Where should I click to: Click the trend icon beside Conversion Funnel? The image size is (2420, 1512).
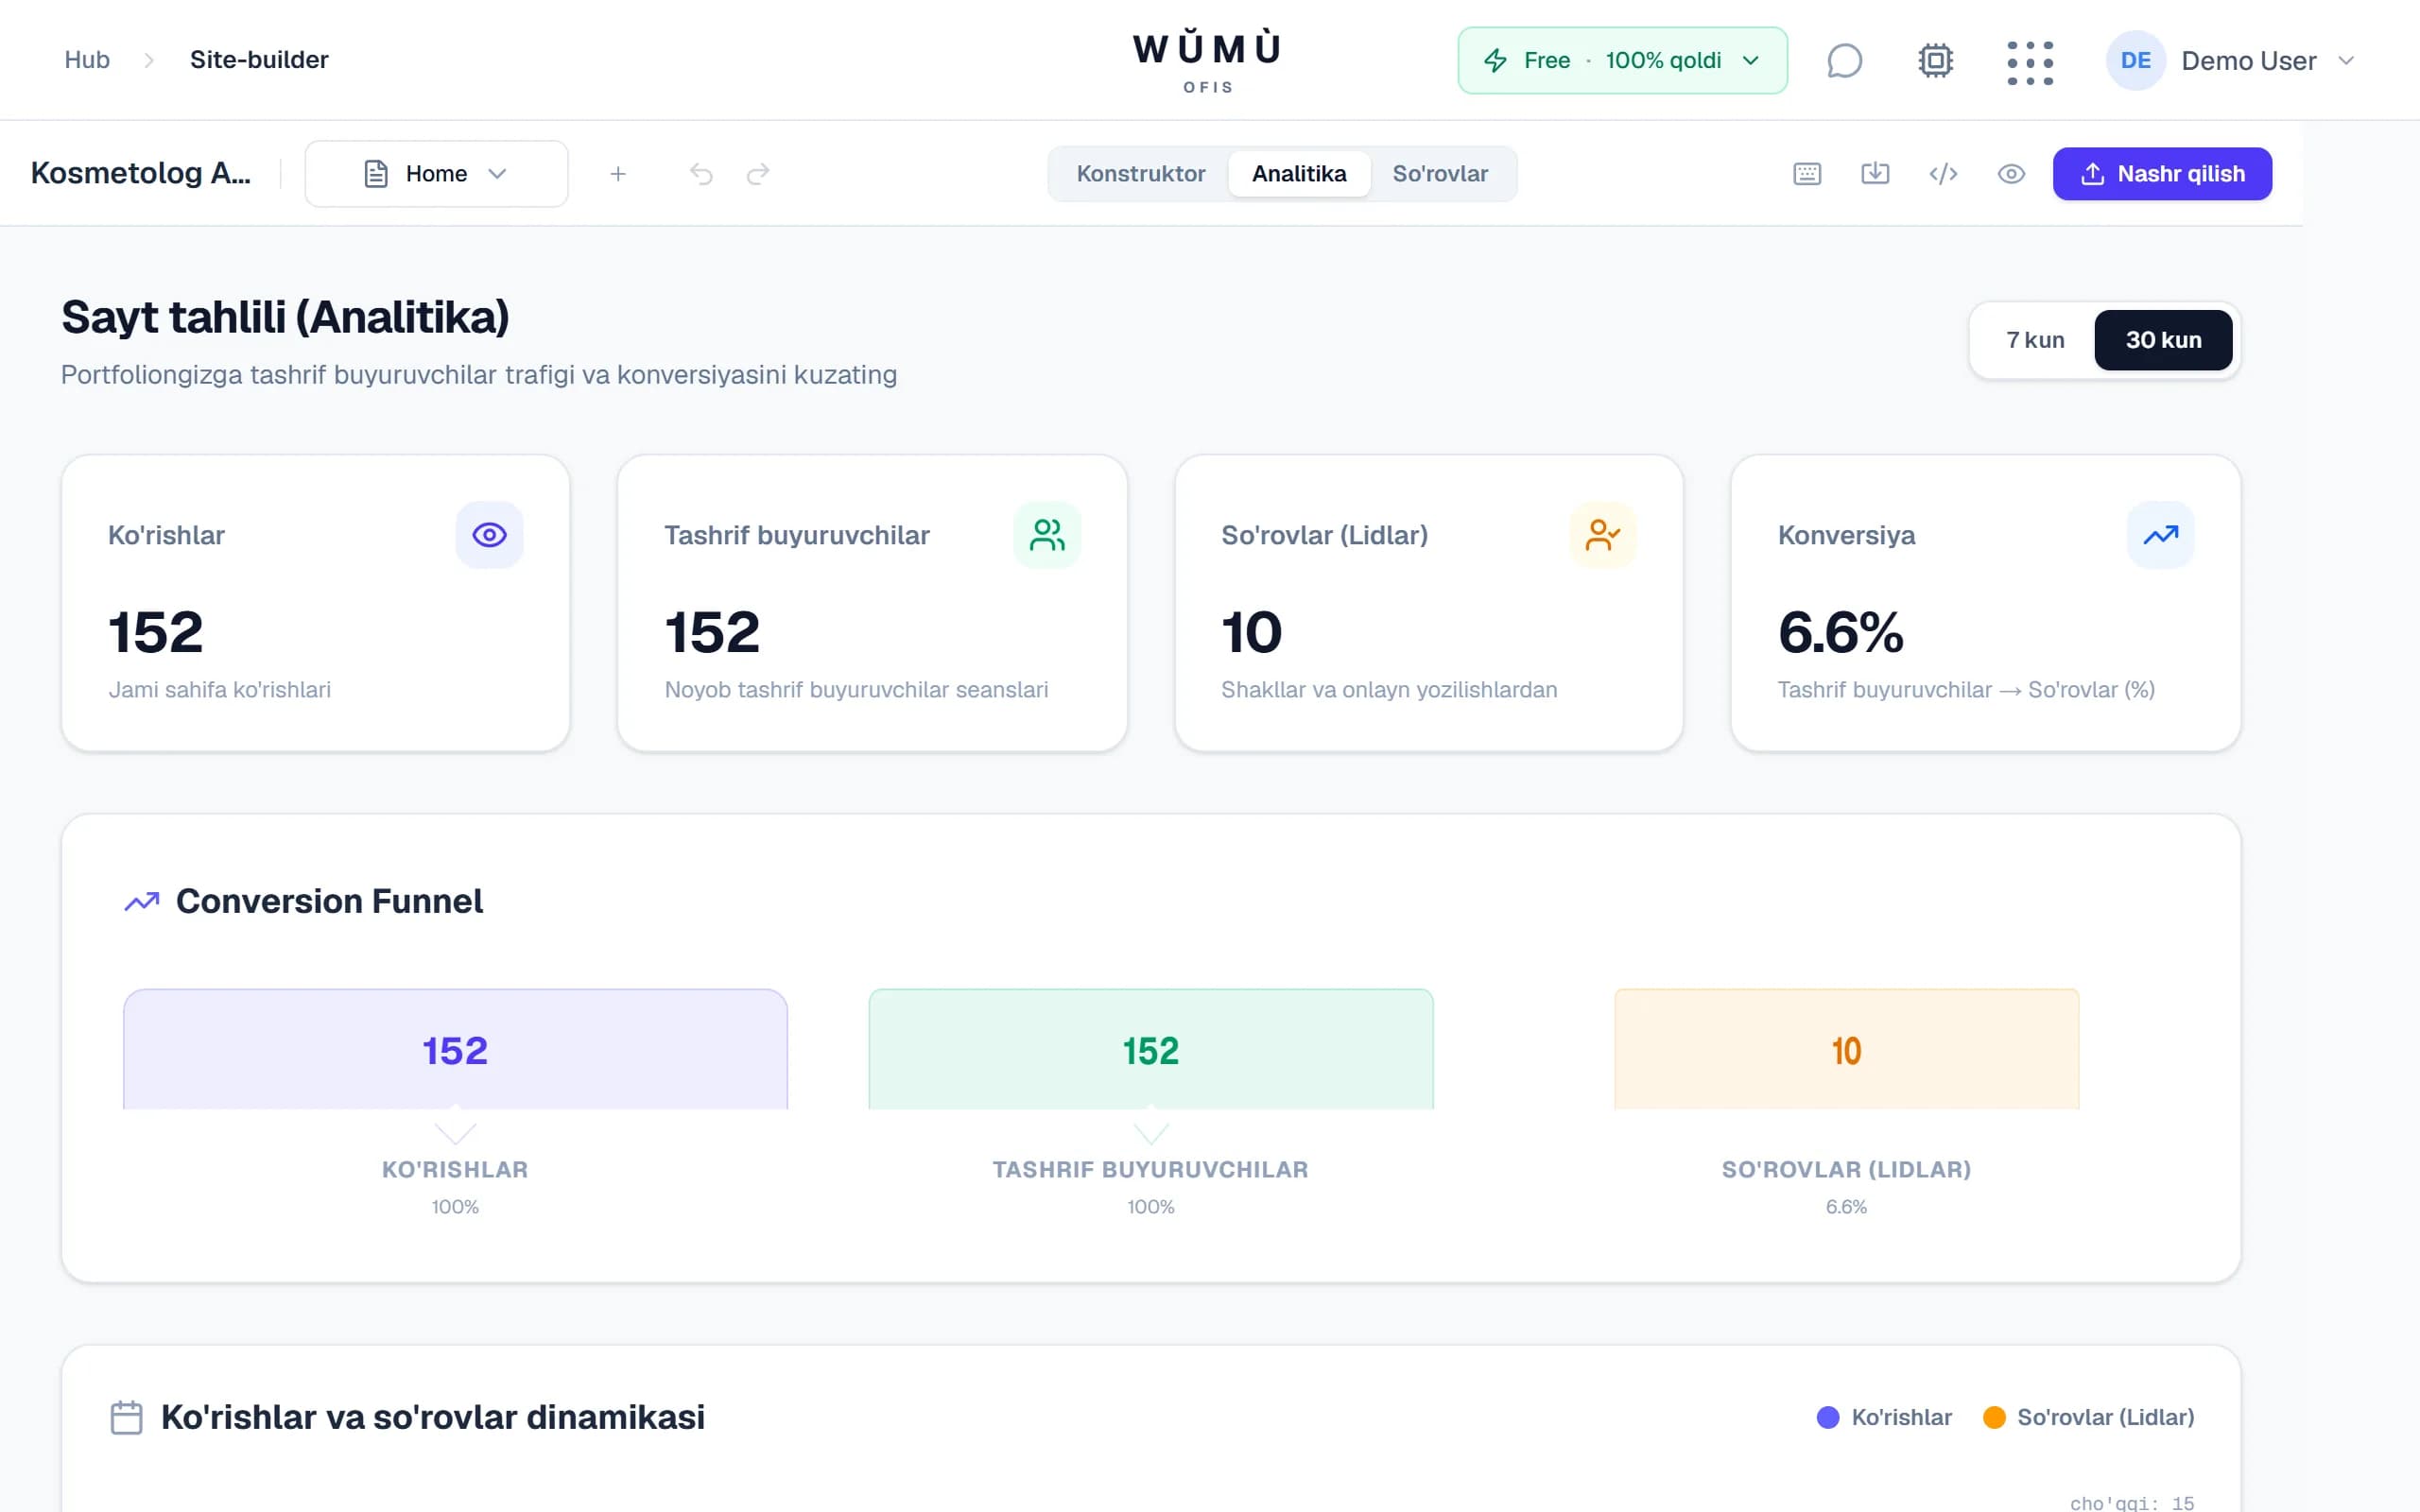141,901
